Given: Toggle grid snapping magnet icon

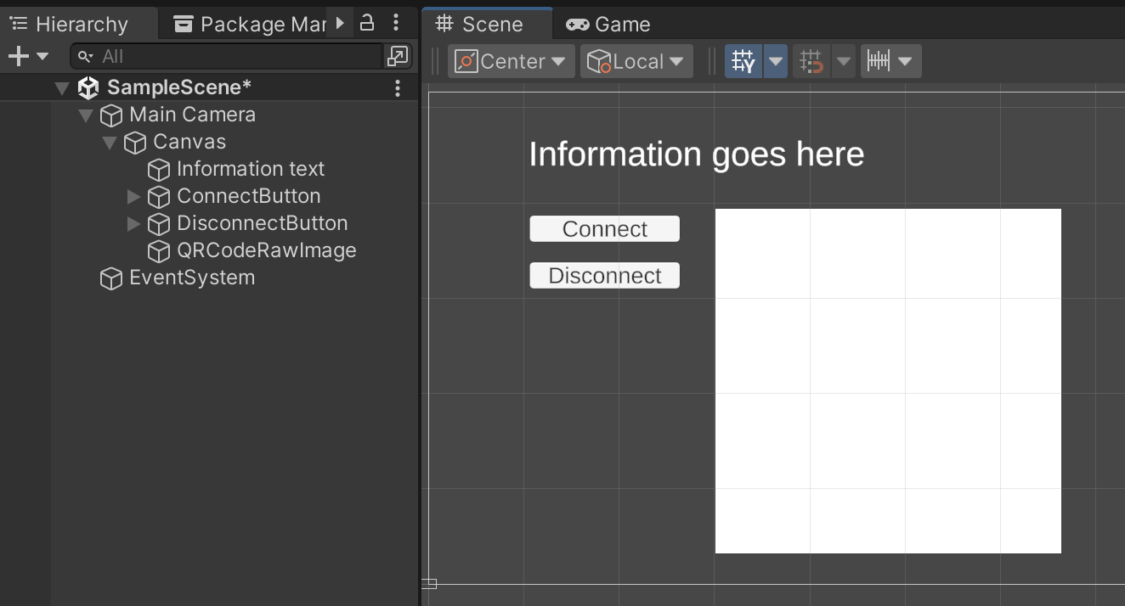Looking at the screenshot, I should tap(811, 61).
